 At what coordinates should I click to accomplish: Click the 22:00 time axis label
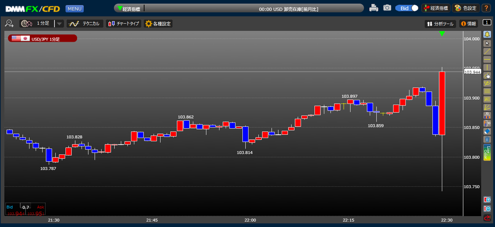click(x=250, y=220)
